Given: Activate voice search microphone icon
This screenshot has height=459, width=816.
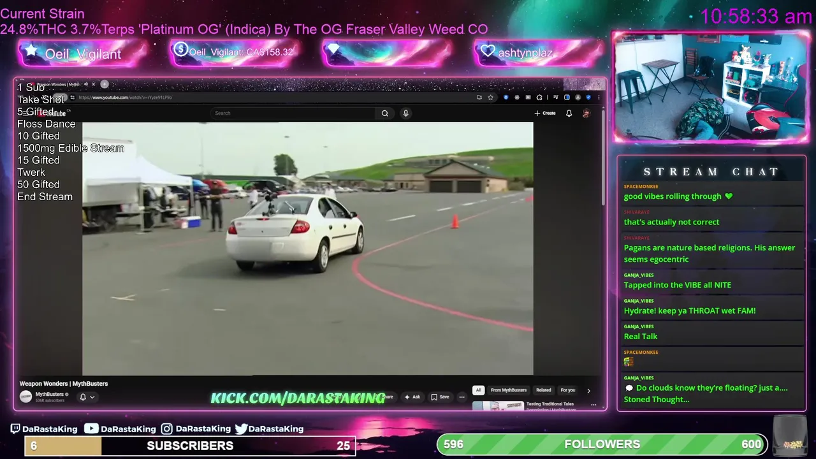Looking at the screenshot, I should pos(405,113).
